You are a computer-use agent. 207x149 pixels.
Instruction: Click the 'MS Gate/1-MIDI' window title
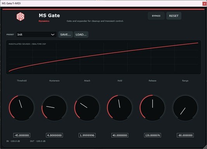[11, 4]
